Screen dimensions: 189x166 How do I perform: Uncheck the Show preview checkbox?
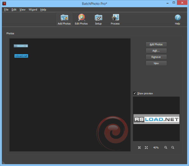click(x=135, y=93)
